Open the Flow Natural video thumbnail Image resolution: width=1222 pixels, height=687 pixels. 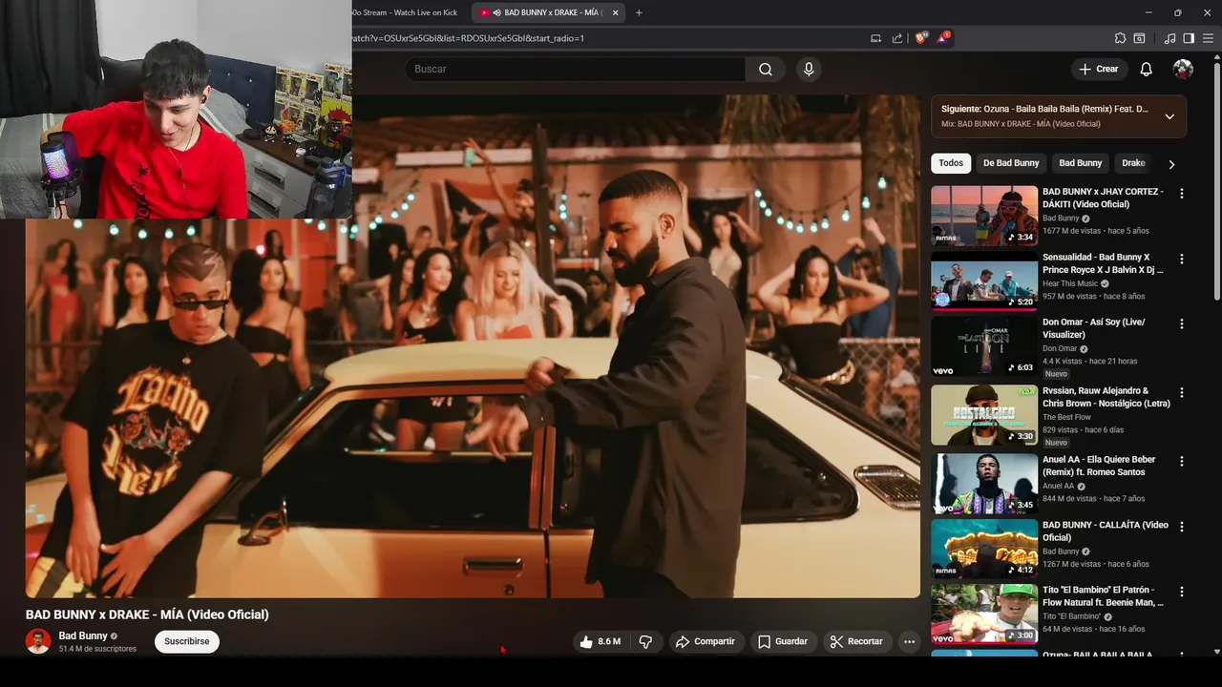pyautogui.click(x=984, y=614)
